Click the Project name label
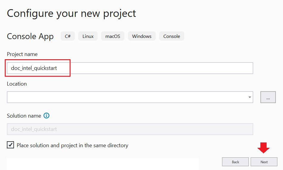Viewport: 283px width, 170px height. 22,54
